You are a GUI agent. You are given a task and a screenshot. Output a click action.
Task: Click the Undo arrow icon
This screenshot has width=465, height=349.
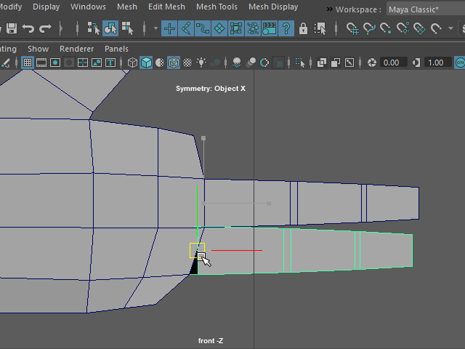[x=28, y=29]
